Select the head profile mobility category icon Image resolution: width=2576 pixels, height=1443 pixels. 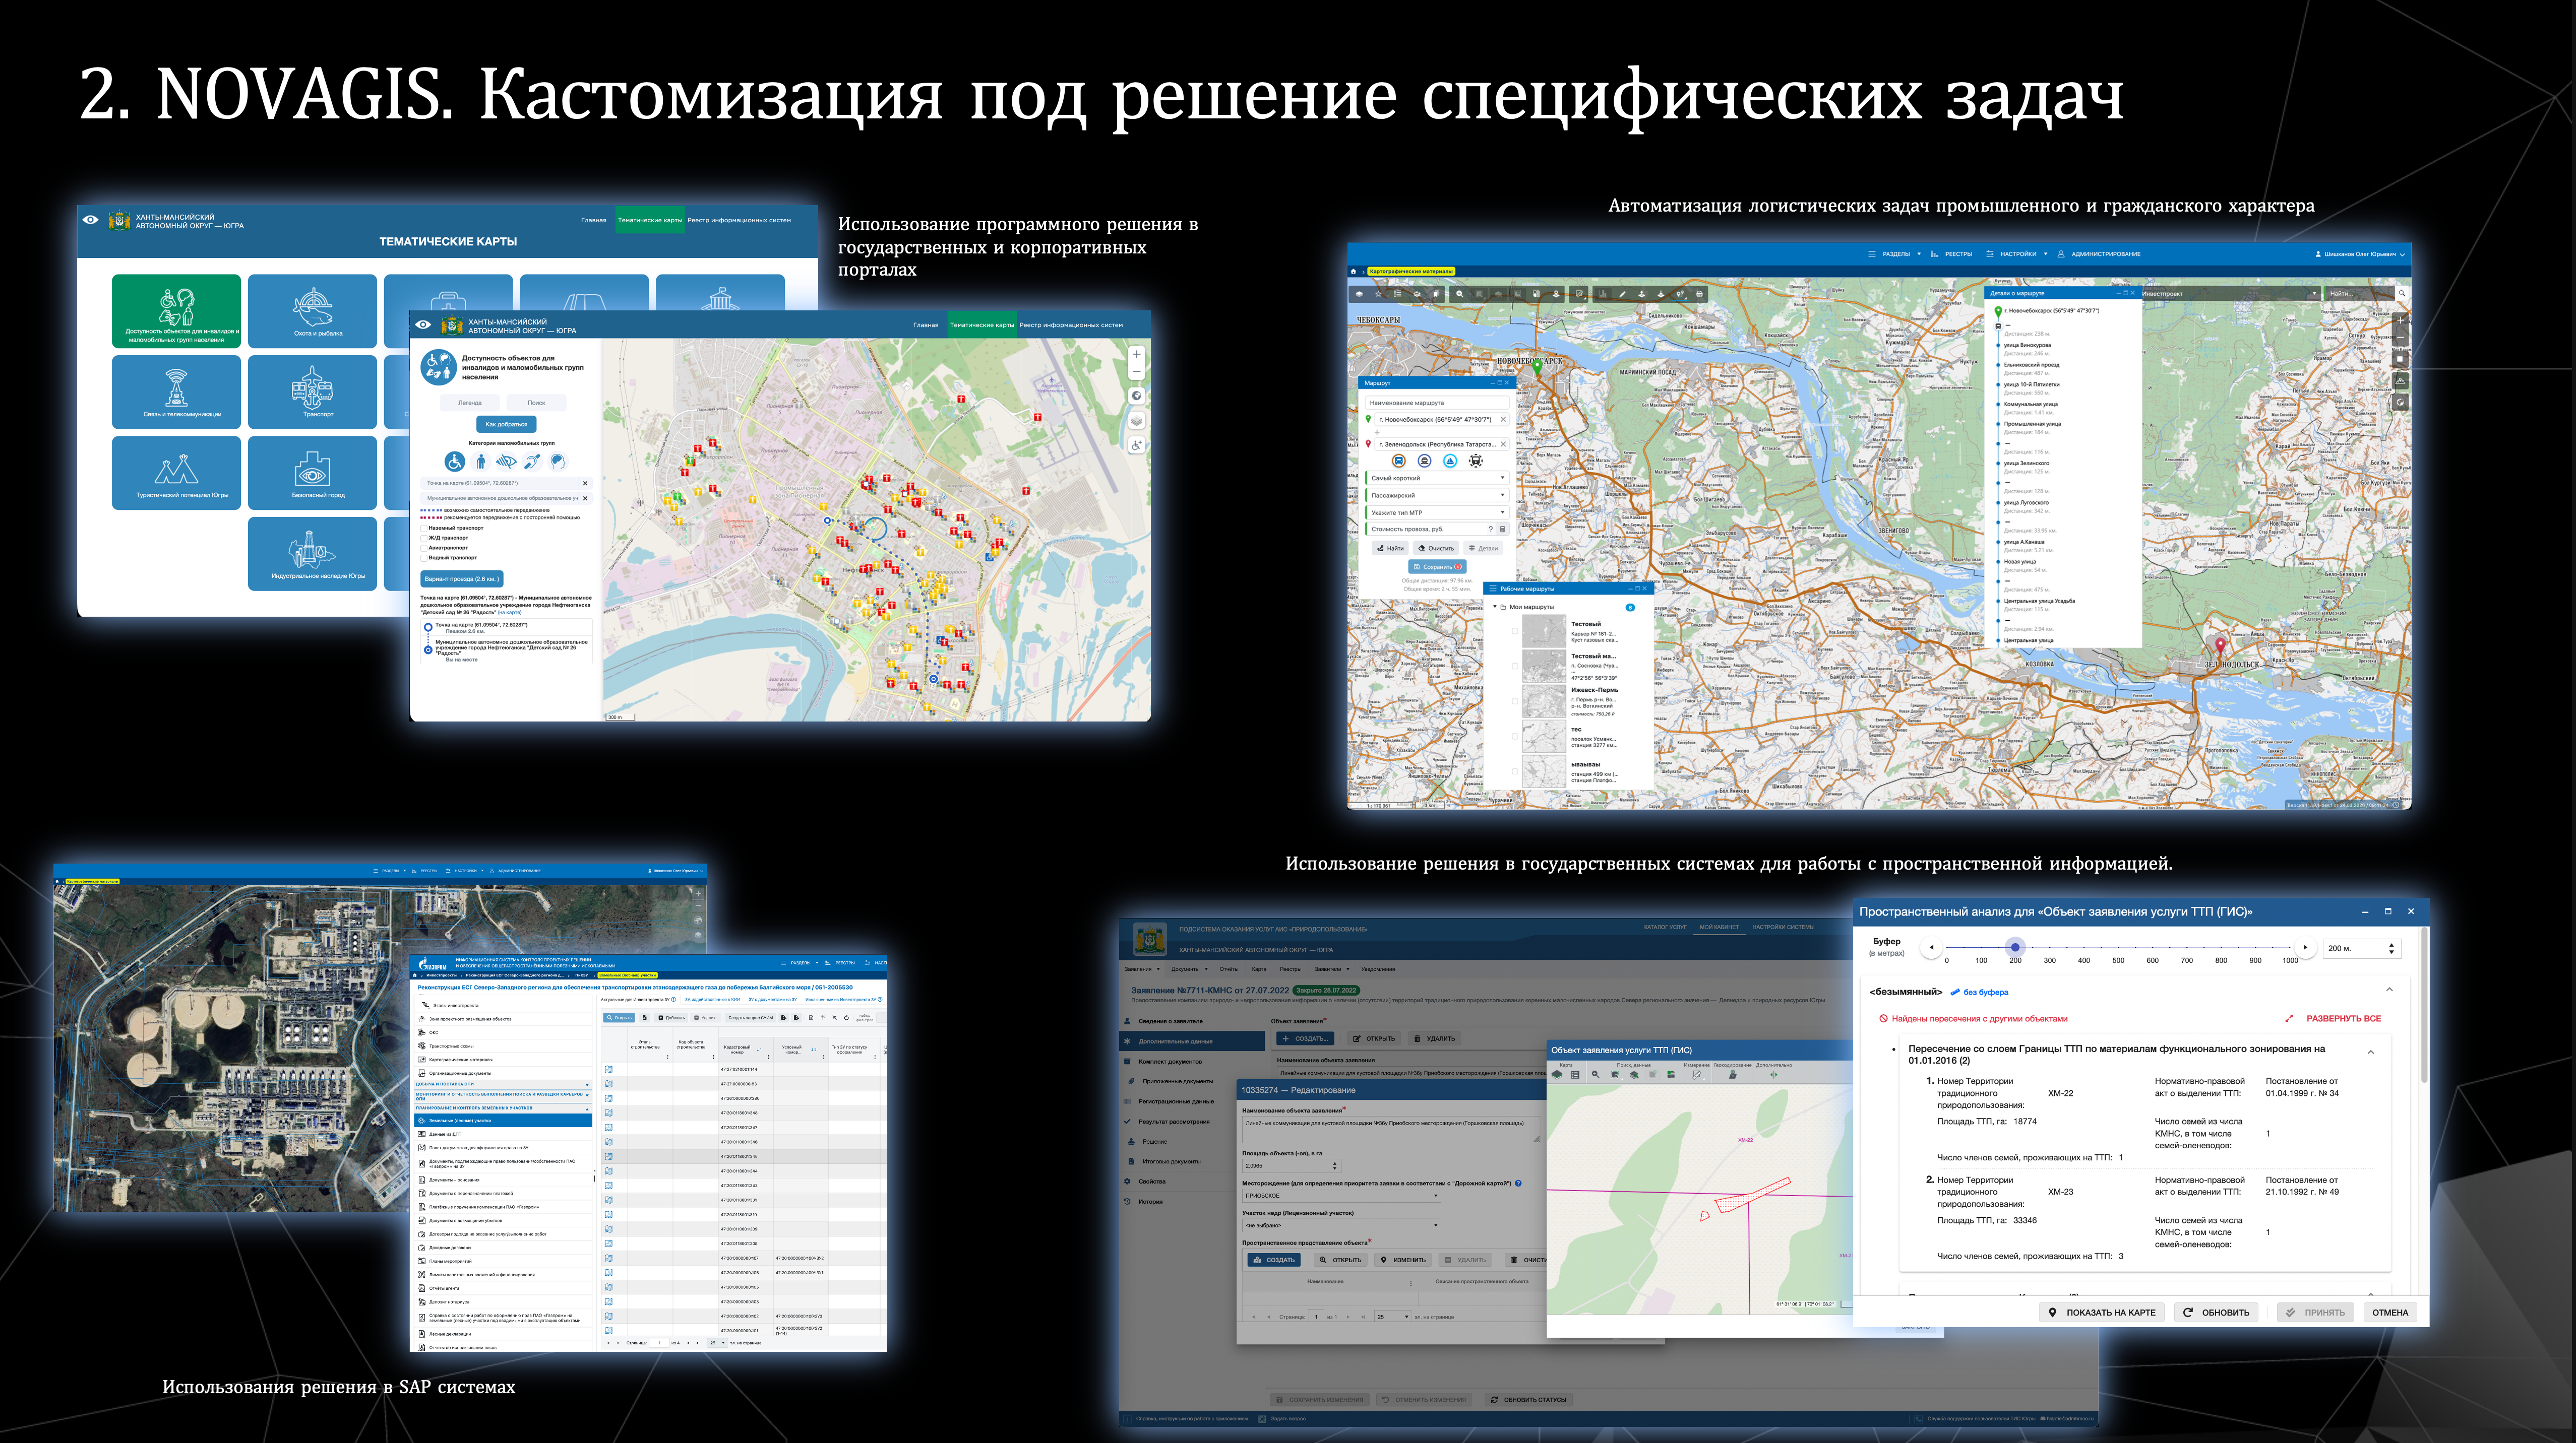pyautogui.click(x=558, y=461)
